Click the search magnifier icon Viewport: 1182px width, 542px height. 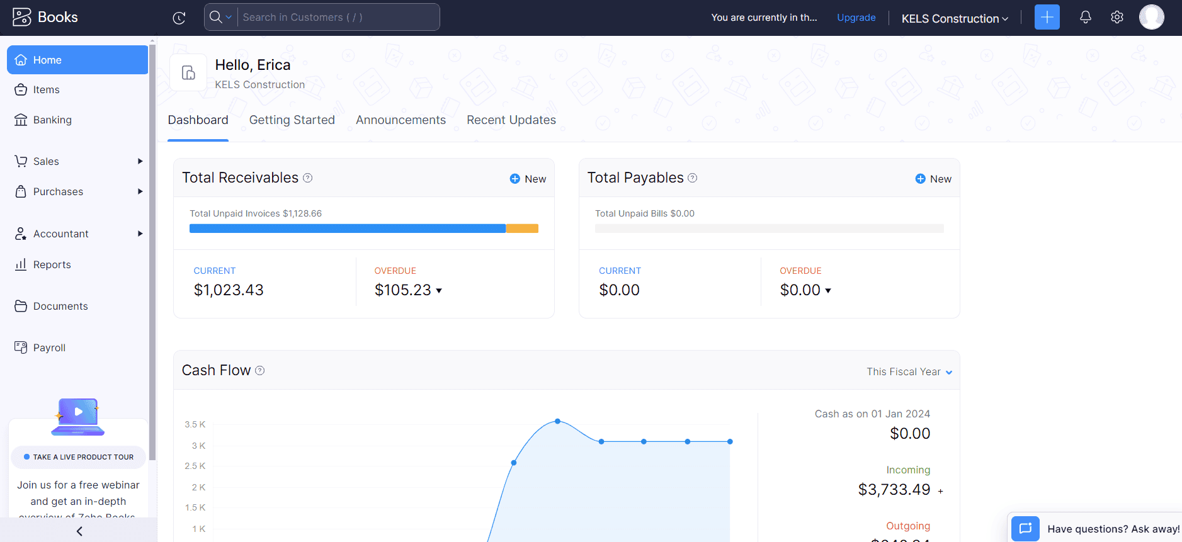coord(215,17)
